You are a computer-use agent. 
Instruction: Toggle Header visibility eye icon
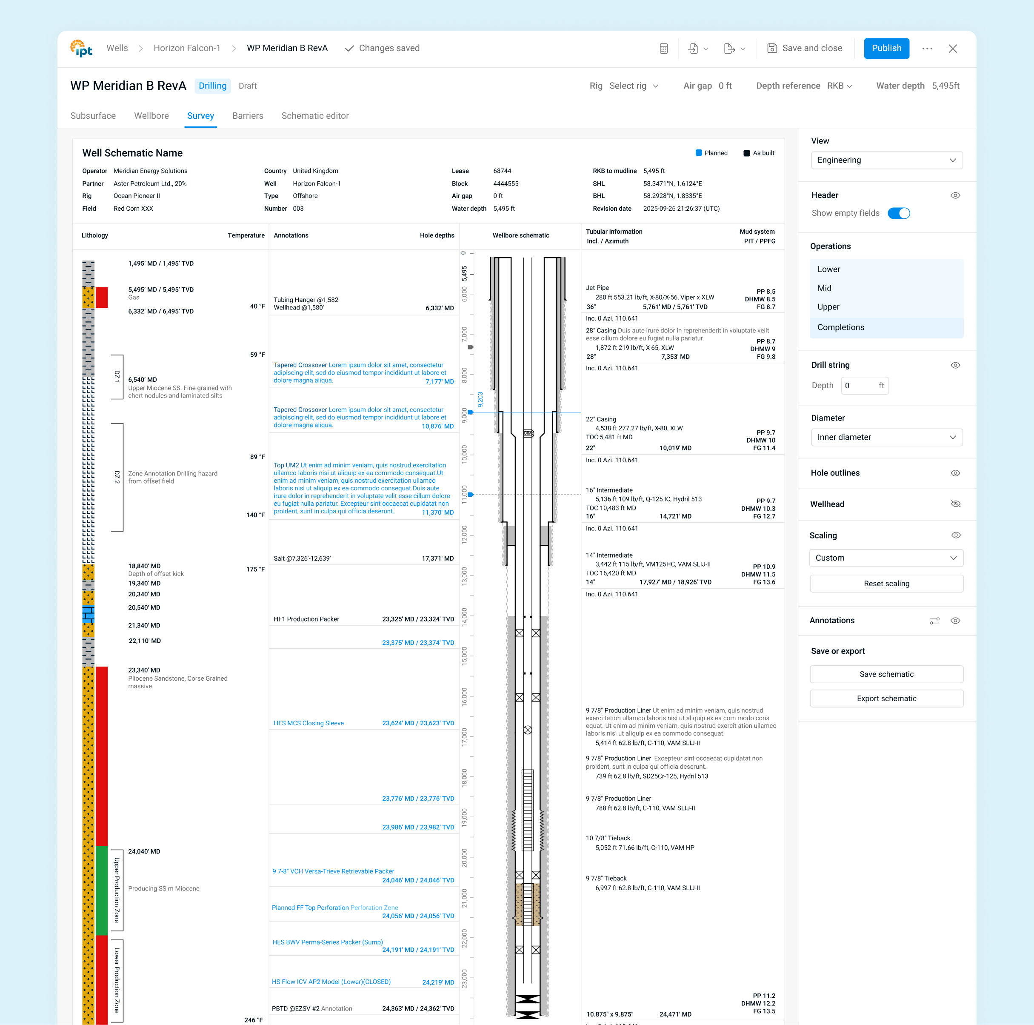[955, 195]
